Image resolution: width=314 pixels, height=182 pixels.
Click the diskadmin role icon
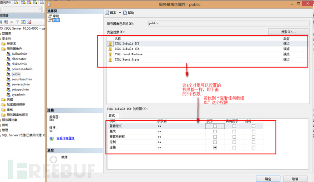(8, 64)
